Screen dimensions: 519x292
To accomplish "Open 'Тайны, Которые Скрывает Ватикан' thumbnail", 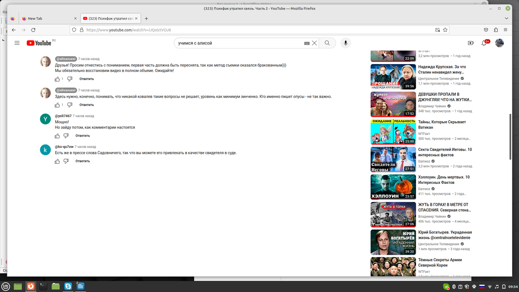I will pyautogui.click(x=393, y=132).
